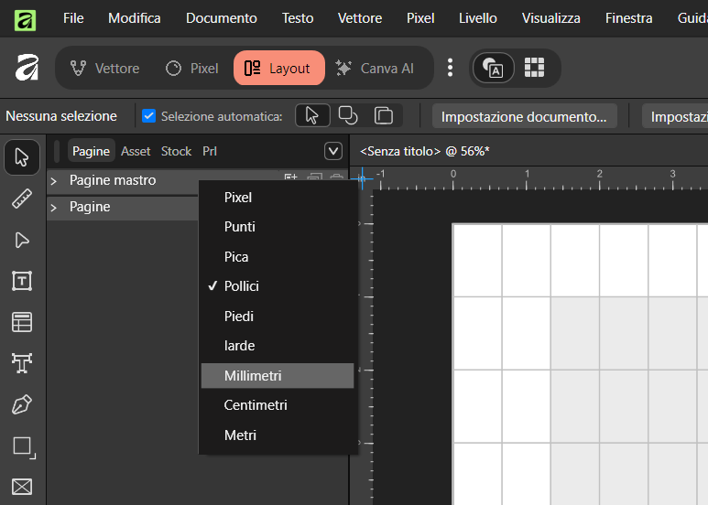Open the Stock panel tab
708x505 pixels.
176,151
